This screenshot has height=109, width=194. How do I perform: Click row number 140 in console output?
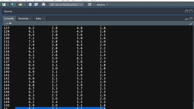click(7, 72)
